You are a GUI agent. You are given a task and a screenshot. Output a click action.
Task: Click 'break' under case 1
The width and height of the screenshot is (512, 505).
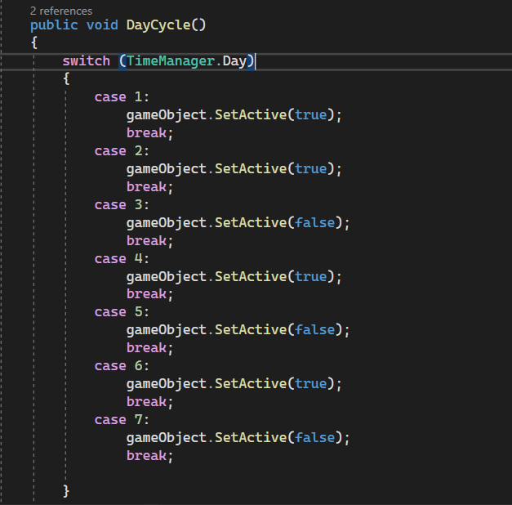pyautogui.click(x=146, y=133)
